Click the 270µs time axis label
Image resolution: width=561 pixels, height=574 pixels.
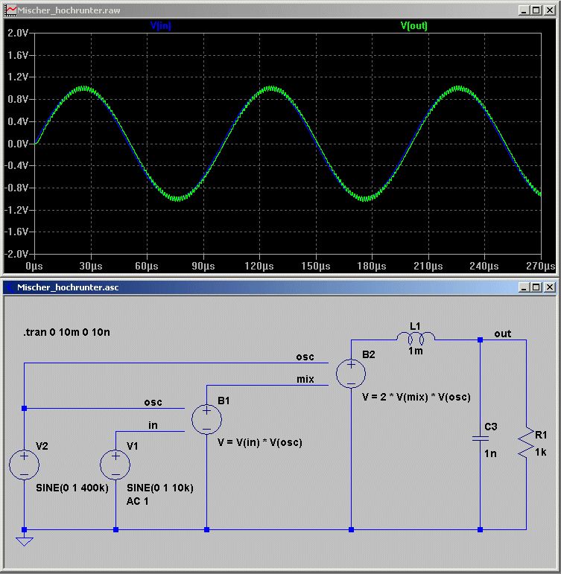[x=540, y=266]
